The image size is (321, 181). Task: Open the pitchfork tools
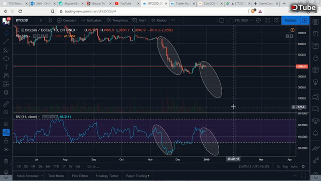6,50
